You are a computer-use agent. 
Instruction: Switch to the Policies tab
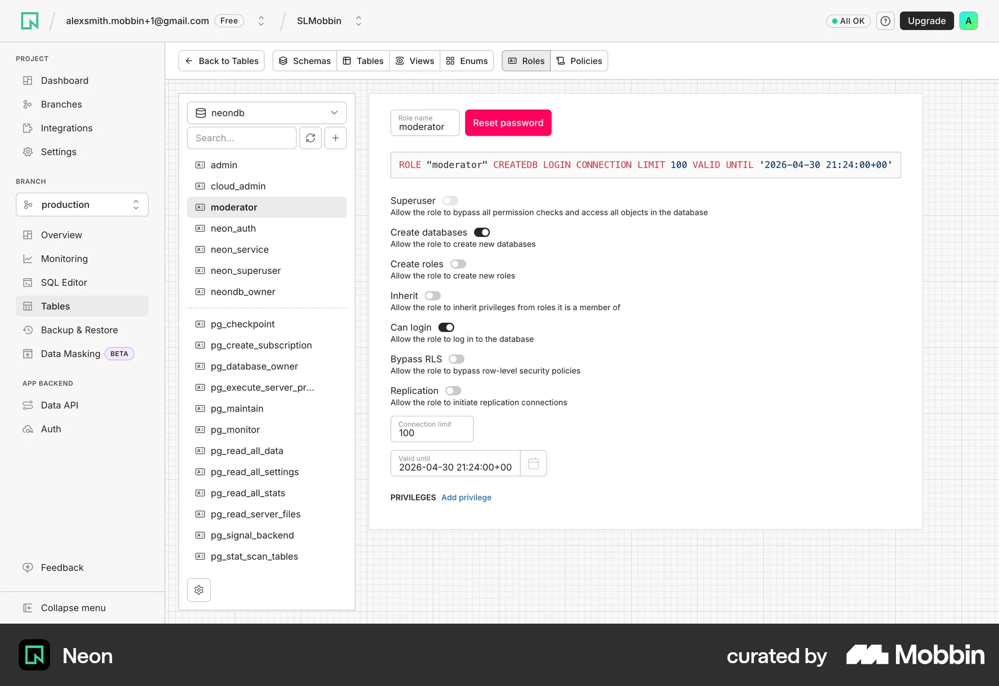click(x=579, y=61)
